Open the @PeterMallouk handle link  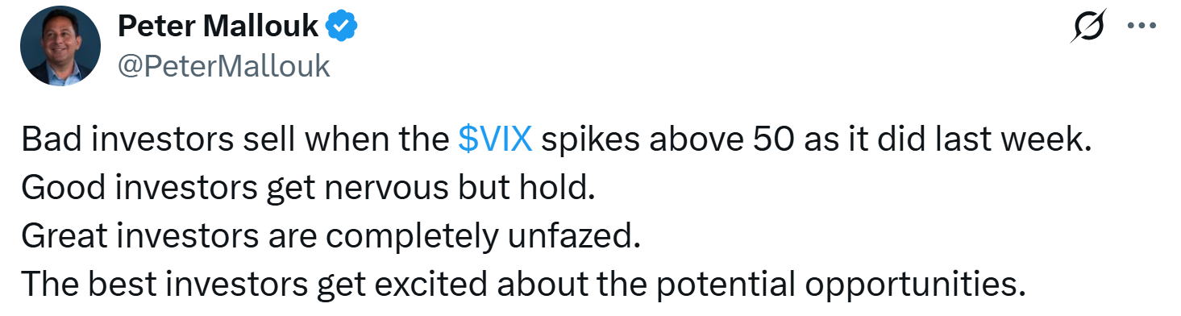(x=224, y=66)
